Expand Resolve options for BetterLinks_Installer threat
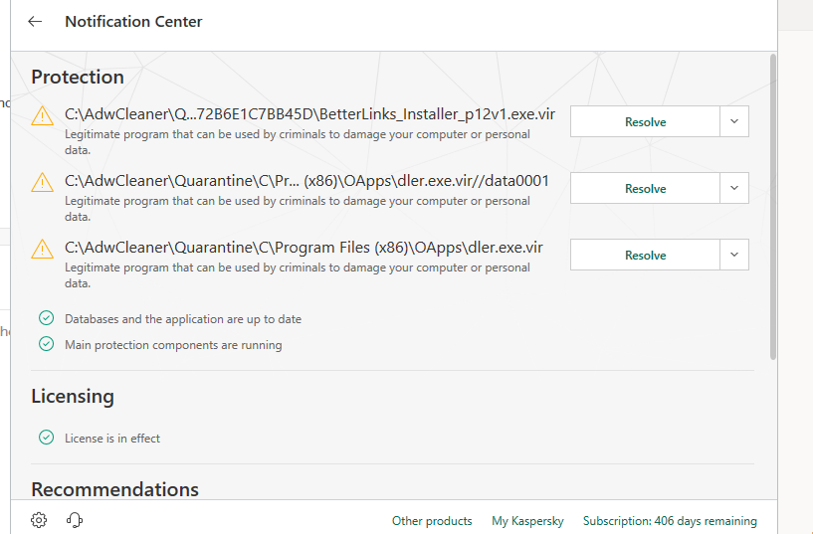Image resolution: width=813 pixels, height=534 pixels. click(x=734, y=121)
